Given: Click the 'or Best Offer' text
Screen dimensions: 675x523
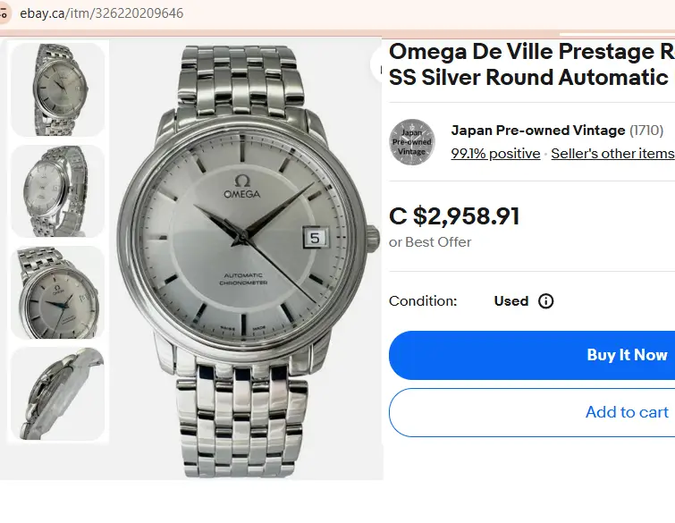Looking at the screenshot, I should [x=430, y=242].
